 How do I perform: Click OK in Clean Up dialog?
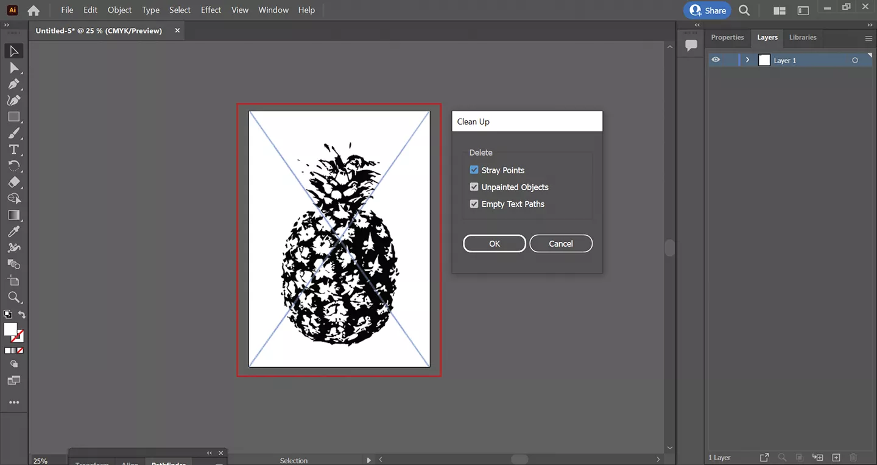(x=494, y=244)
